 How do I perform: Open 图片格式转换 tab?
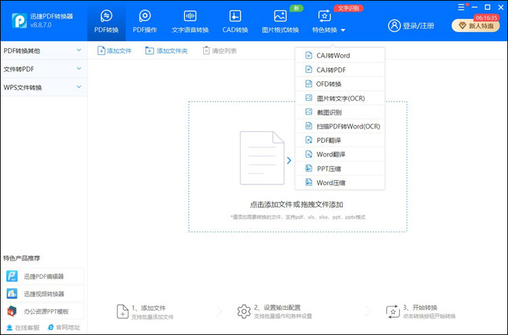[280, 22]
